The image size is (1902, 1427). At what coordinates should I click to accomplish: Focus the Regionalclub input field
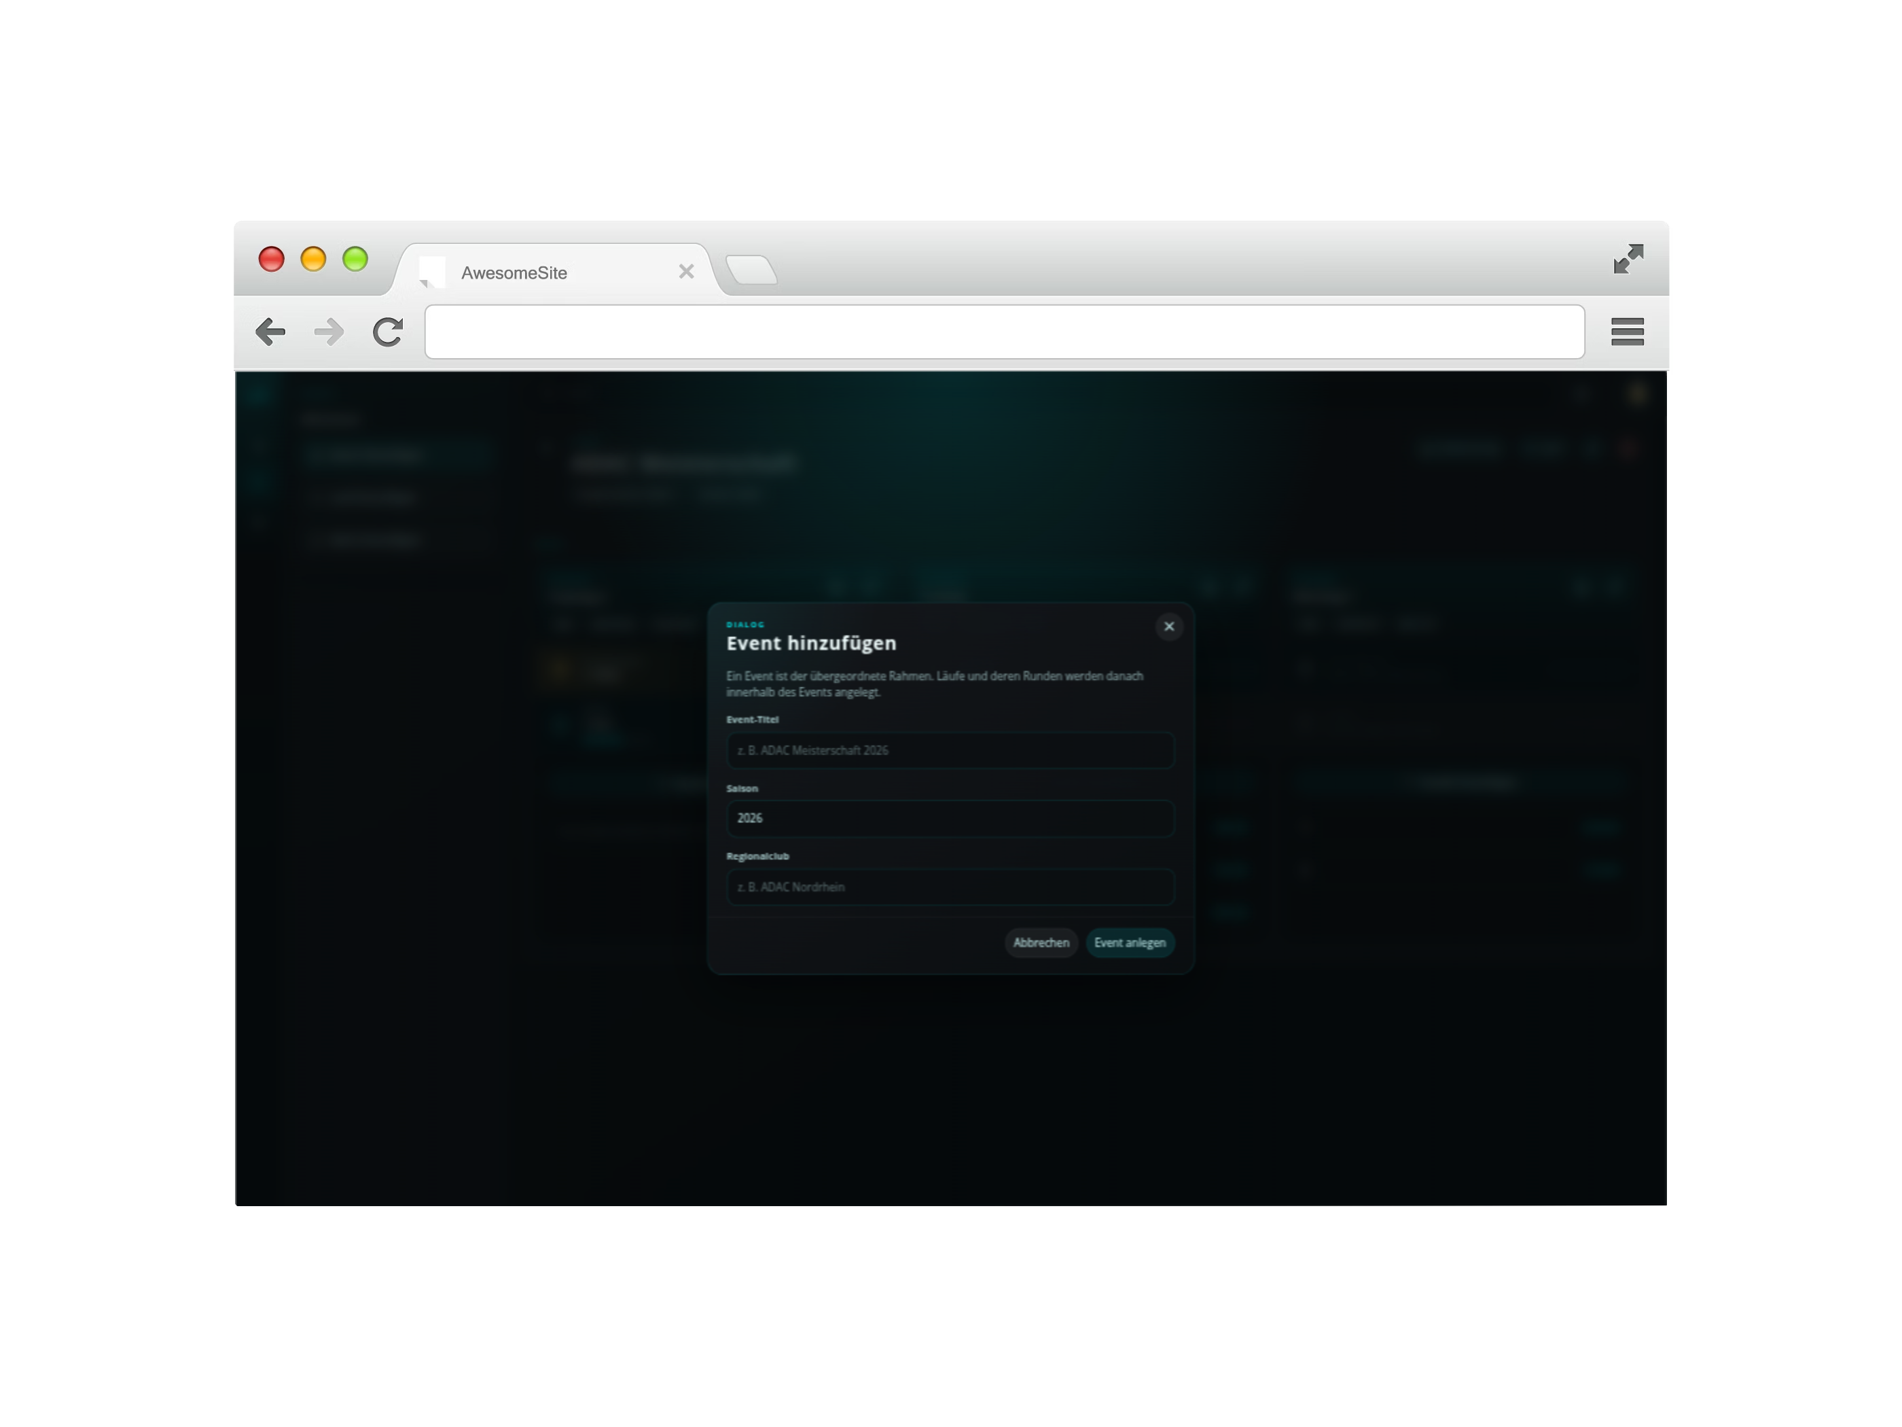coord(950,887)
